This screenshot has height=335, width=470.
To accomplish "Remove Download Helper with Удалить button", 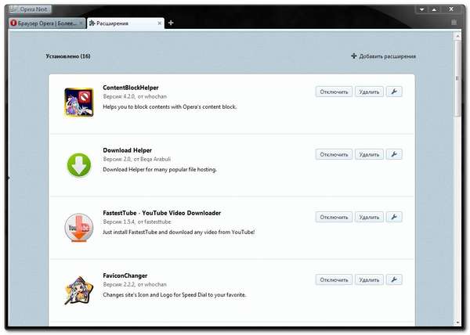I will coord(368,154).
